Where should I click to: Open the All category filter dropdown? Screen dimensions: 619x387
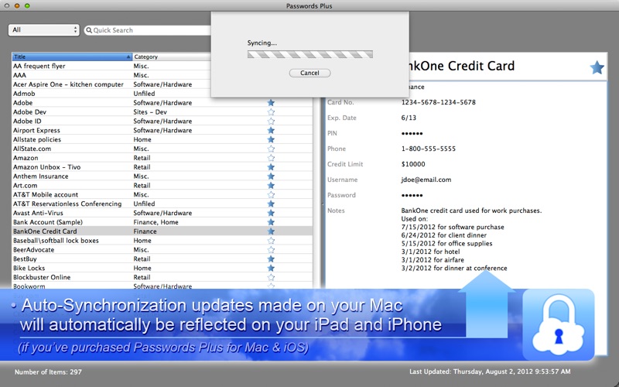[44, 30]
